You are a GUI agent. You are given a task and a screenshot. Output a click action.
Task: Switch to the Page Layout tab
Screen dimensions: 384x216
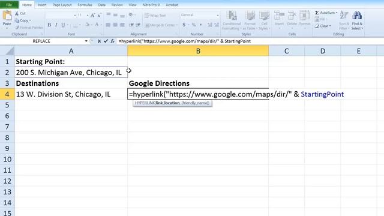click(x=62, y=5)
